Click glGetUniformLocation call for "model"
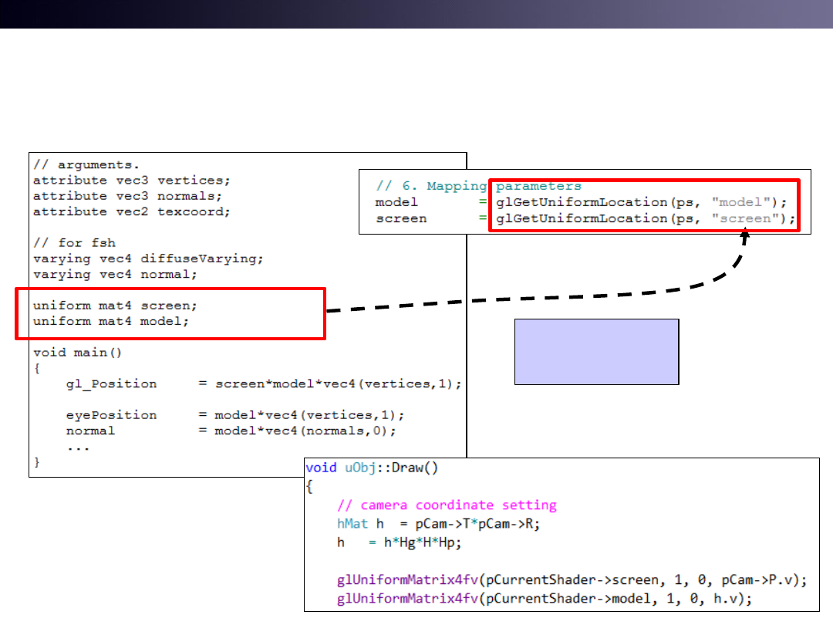 point(640,202)
